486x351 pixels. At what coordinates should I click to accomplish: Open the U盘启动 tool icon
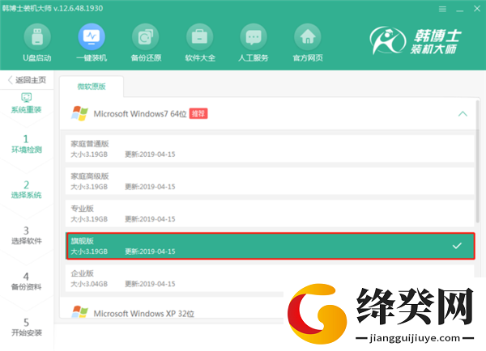coord(37,37)
